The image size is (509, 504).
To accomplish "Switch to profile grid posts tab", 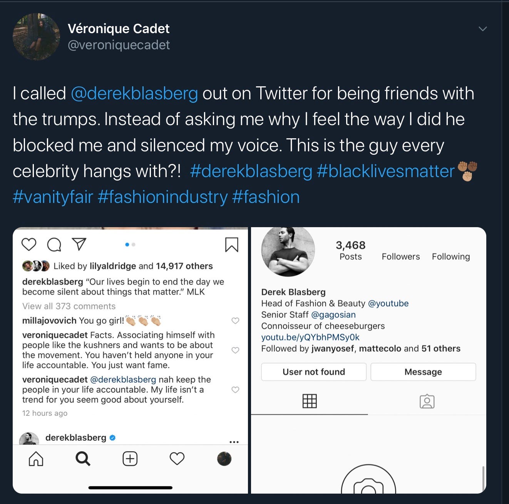I will (310, 401).
